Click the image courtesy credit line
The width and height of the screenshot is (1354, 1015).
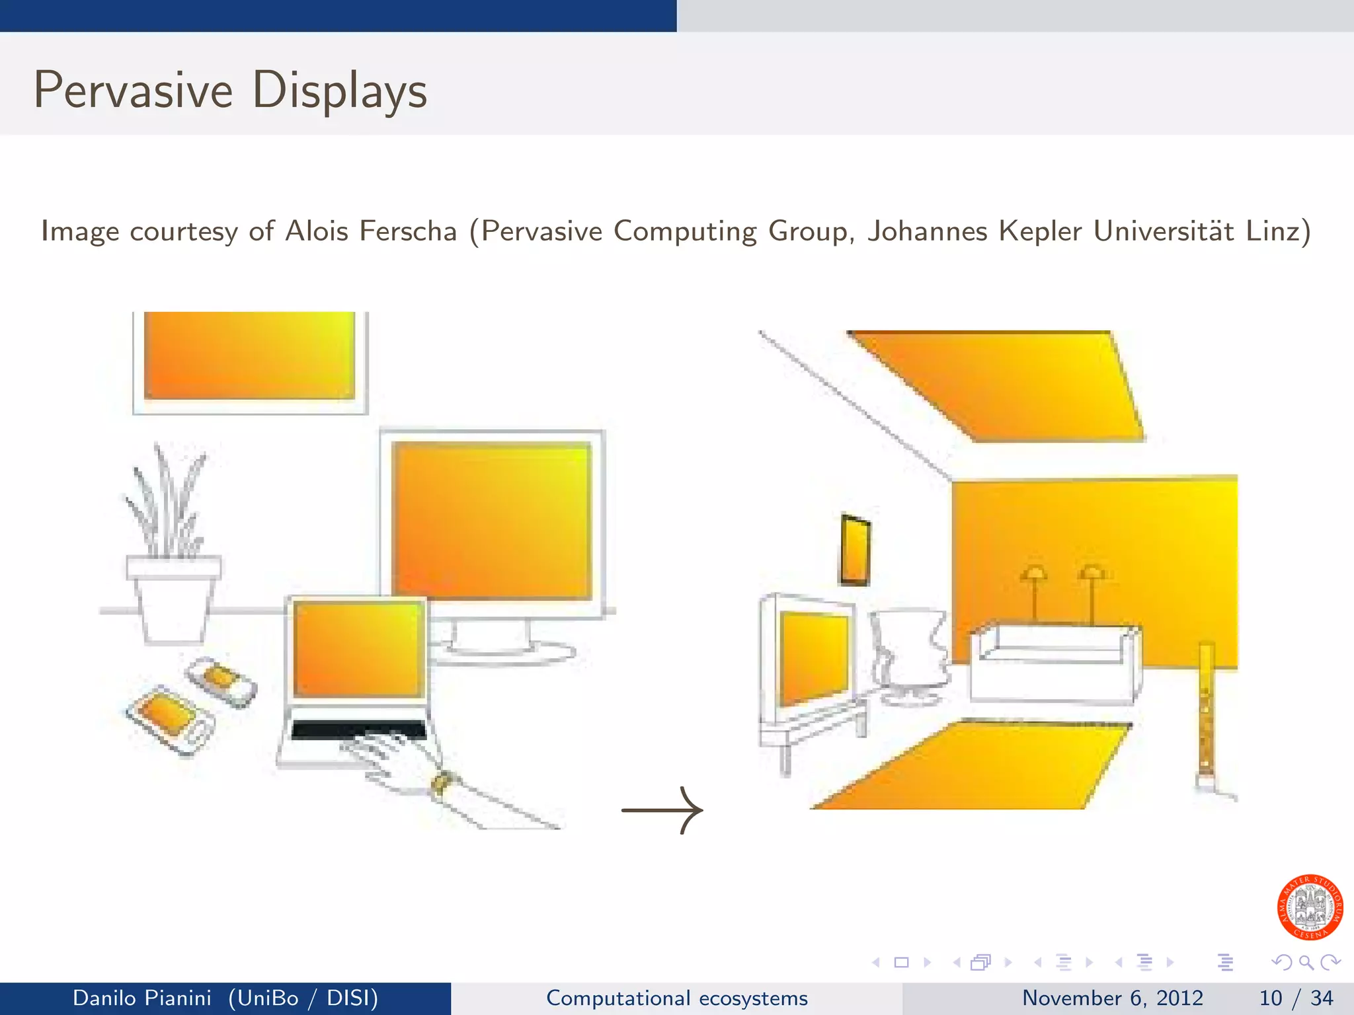point(676,231)
